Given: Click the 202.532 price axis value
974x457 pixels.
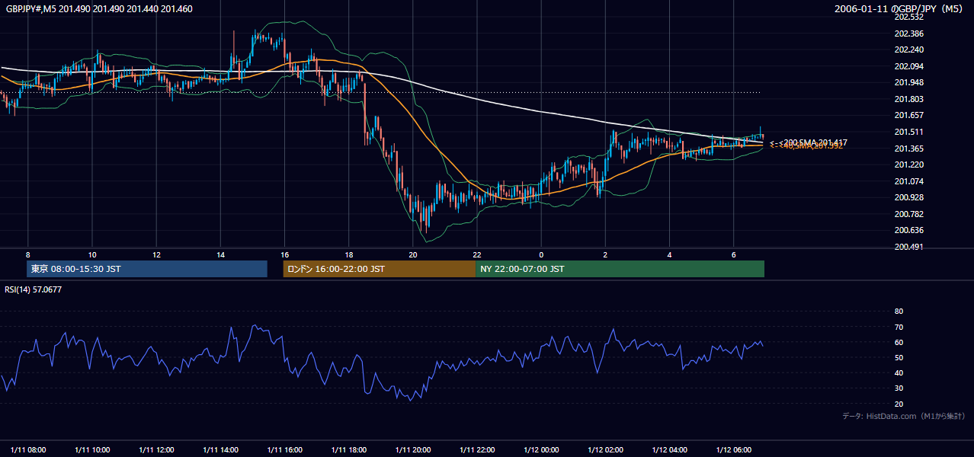Looking at the screenshot, I should pos(908,17).
